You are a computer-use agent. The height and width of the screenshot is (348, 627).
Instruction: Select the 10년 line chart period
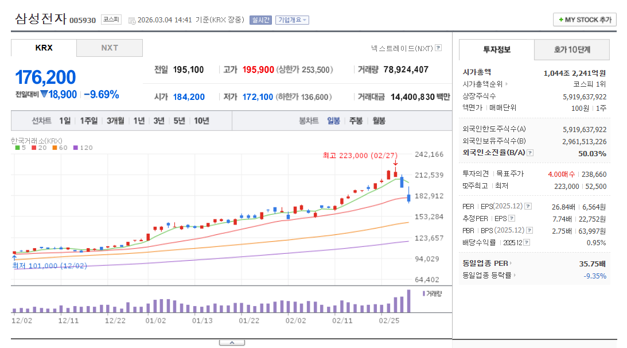pos(201,121)
